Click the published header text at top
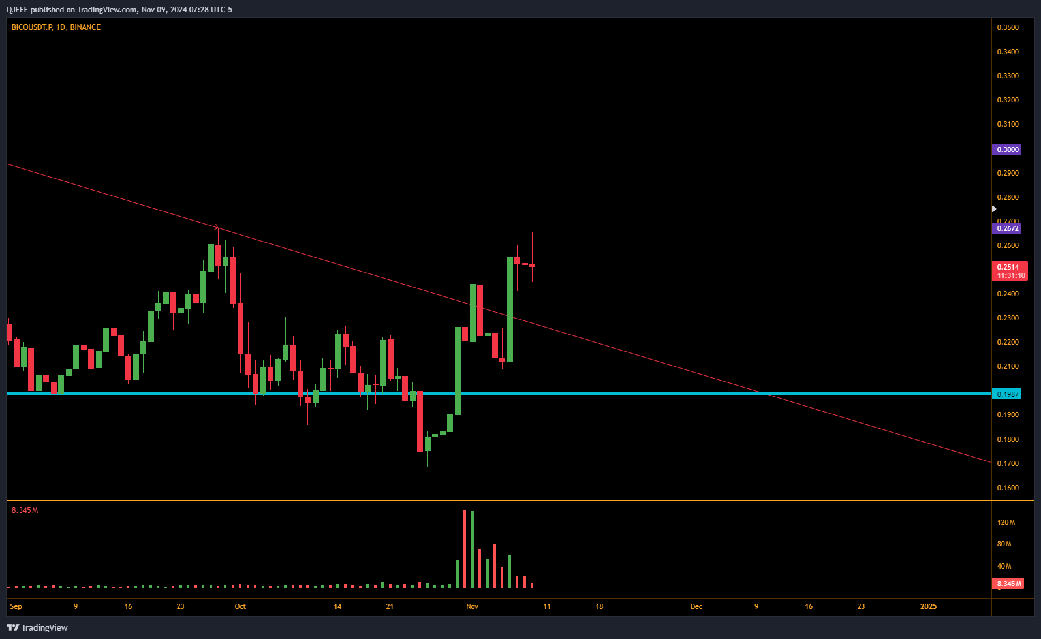The height and width of the screenshot is (639, 1041). [x=119, y=9]
